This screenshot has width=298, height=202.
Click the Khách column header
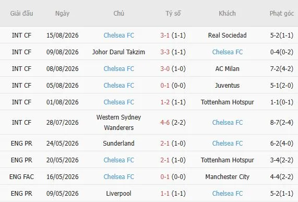click(228, 13)
